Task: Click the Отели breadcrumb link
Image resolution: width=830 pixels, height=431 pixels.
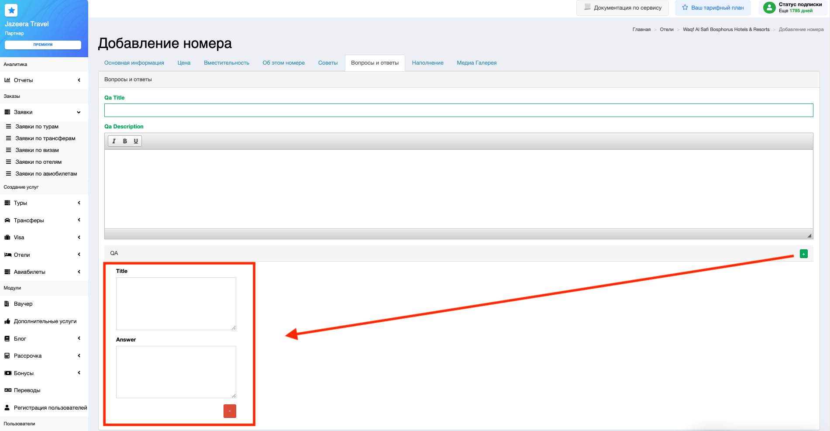Action: coord(666,30)
